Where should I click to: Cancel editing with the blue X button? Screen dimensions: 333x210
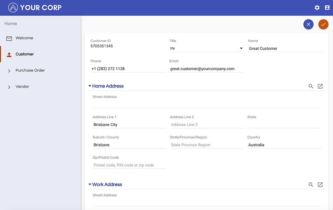[308, 24]
